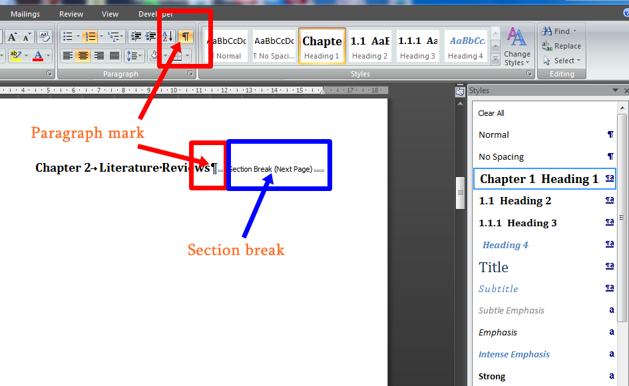Click the Shading paint bucket icon

pyautogui.click(x=154, y=55)
